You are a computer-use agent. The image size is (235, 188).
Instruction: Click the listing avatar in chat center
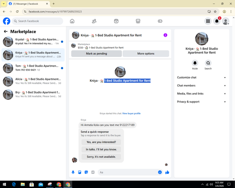tap(120, 72)
